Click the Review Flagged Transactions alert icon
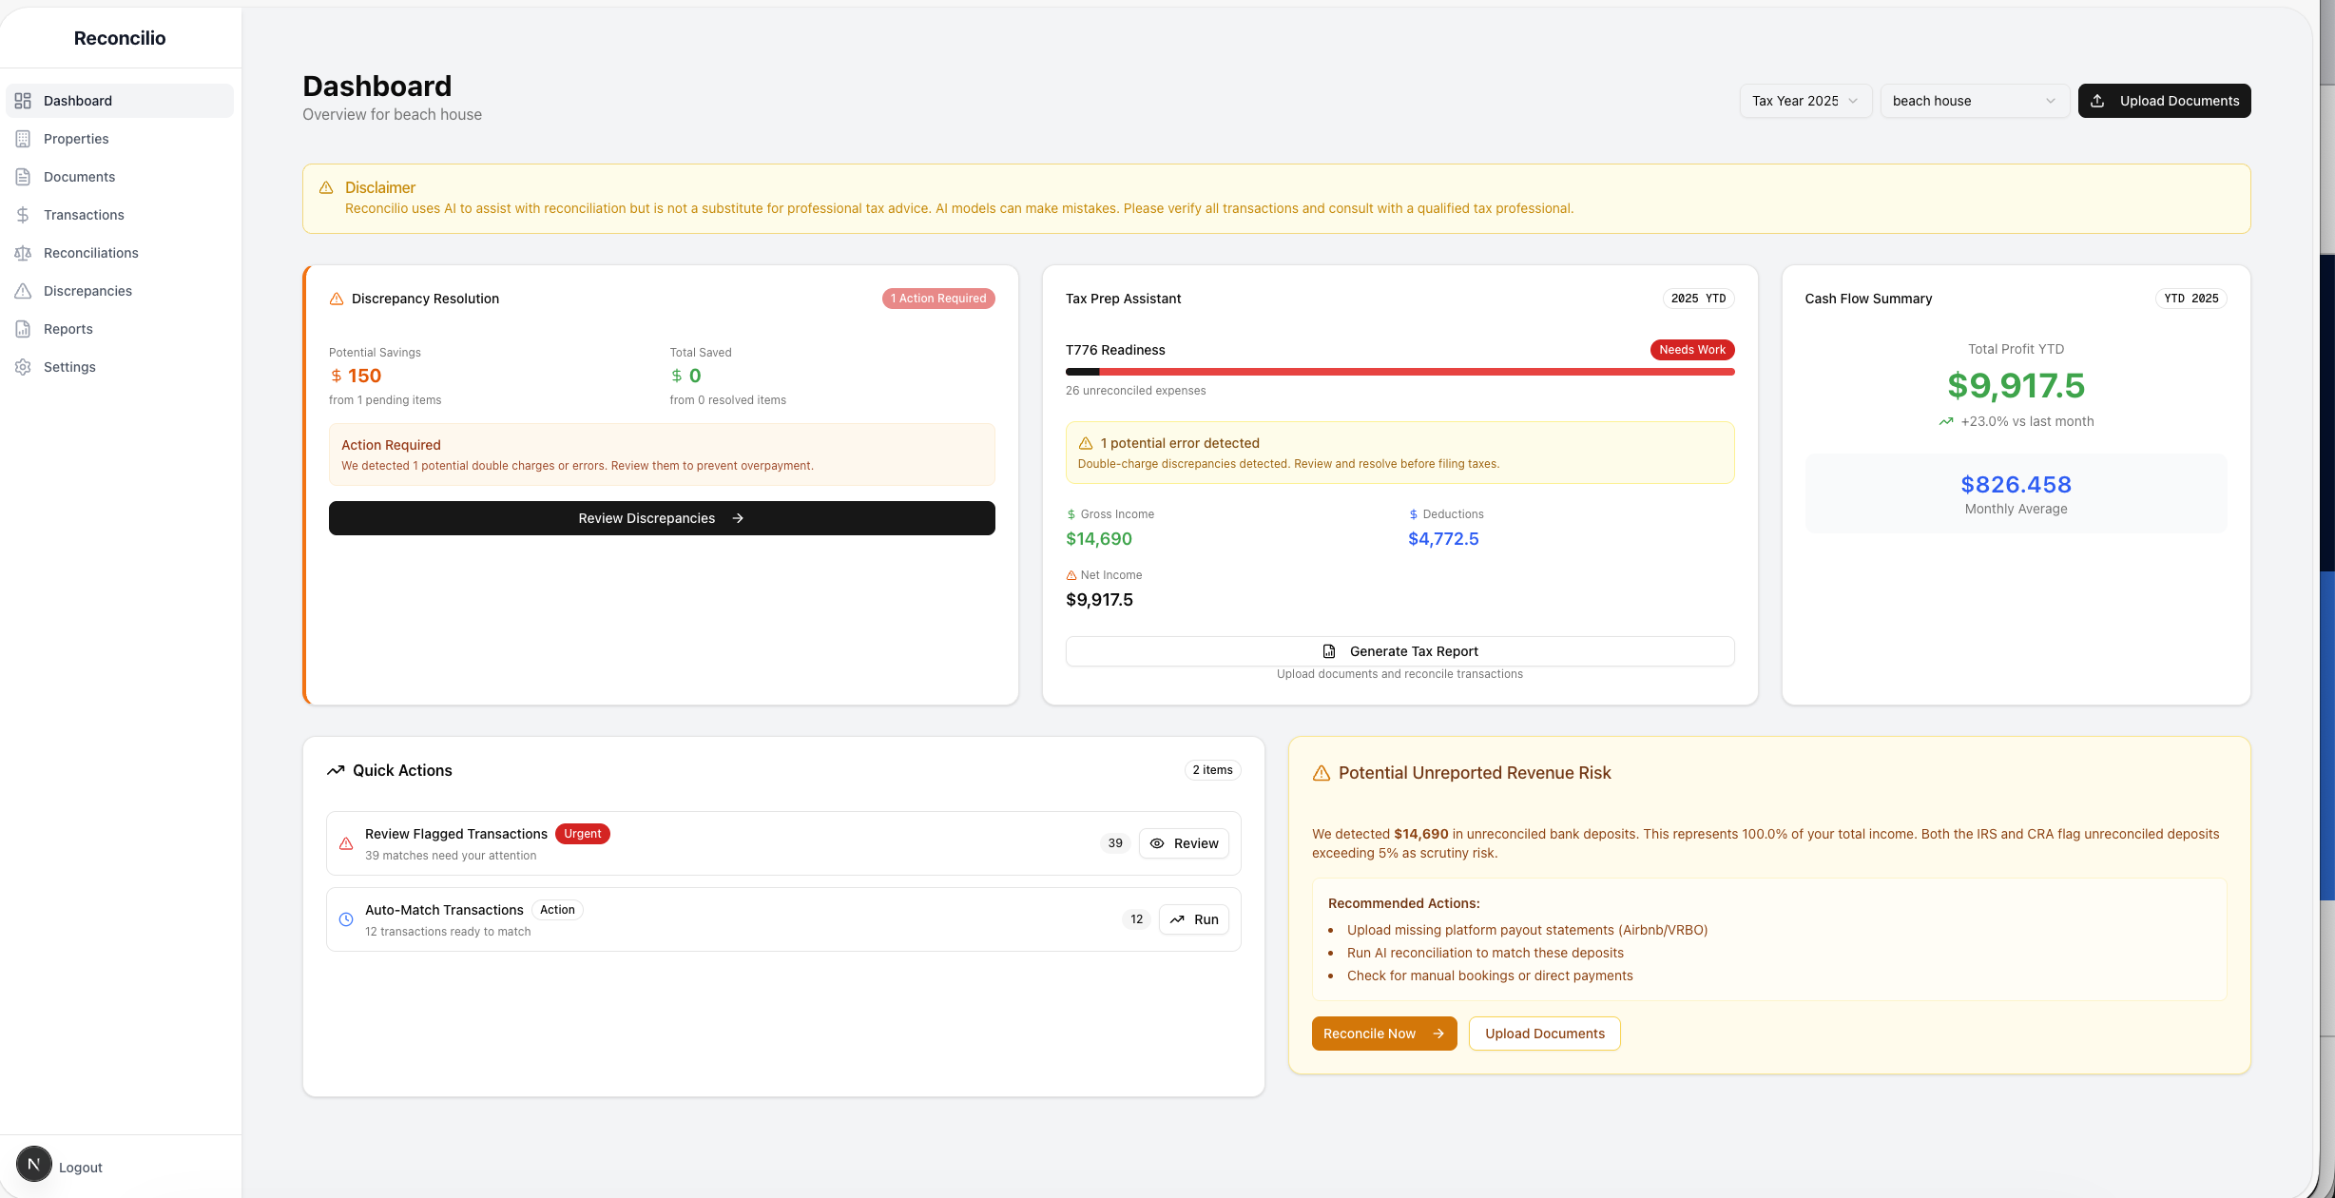Viewport: 2335px width, 1198px height. coord(346,843)
